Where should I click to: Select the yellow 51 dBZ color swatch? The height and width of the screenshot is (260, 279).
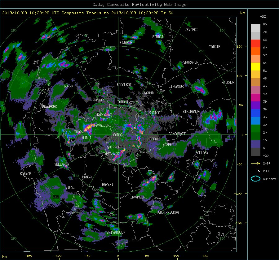[x=255, y=66]
